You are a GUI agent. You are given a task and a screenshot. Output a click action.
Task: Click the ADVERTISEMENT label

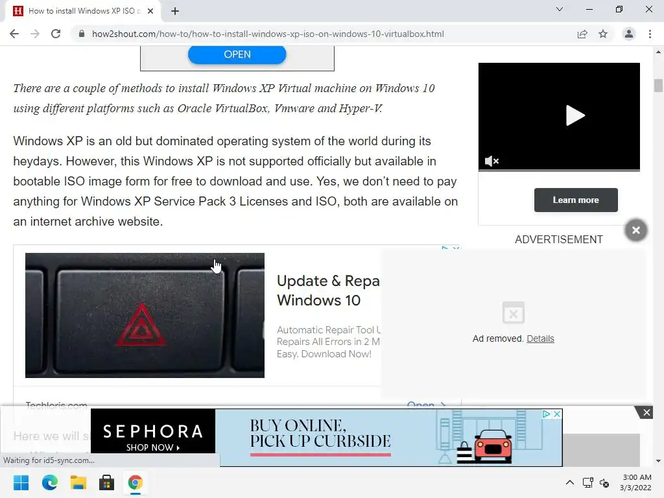point(558,240)
